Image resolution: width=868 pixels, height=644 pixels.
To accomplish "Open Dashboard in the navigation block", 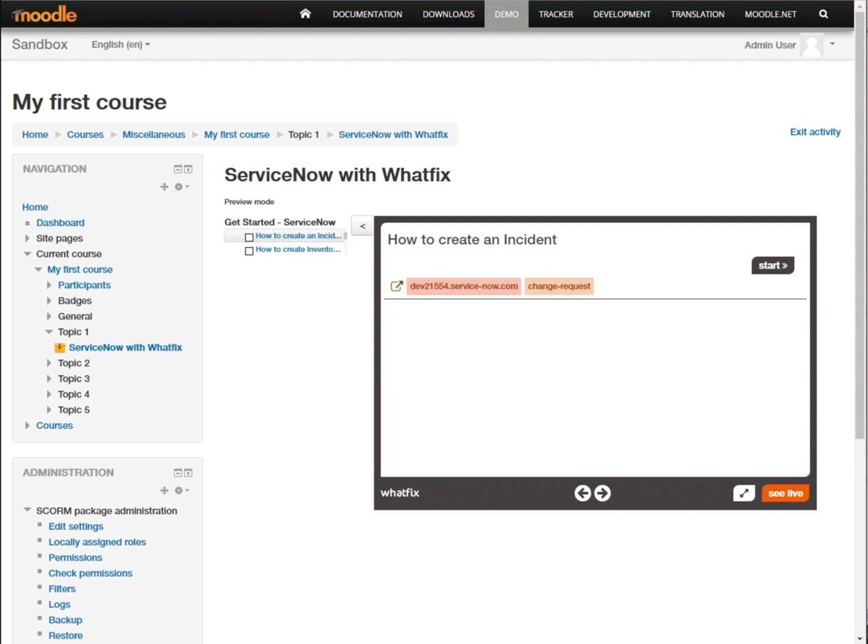I will (x=60, y=223).
